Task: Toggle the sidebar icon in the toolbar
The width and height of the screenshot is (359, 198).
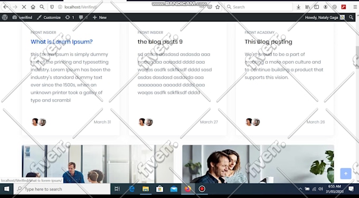Action: click(x=316, y=7)
